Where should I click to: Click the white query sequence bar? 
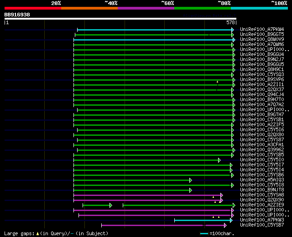(120, 19)
